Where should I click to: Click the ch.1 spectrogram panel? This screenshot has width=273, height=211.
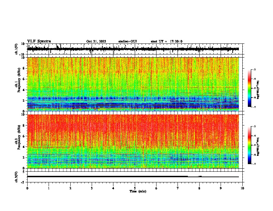point(133,84)
